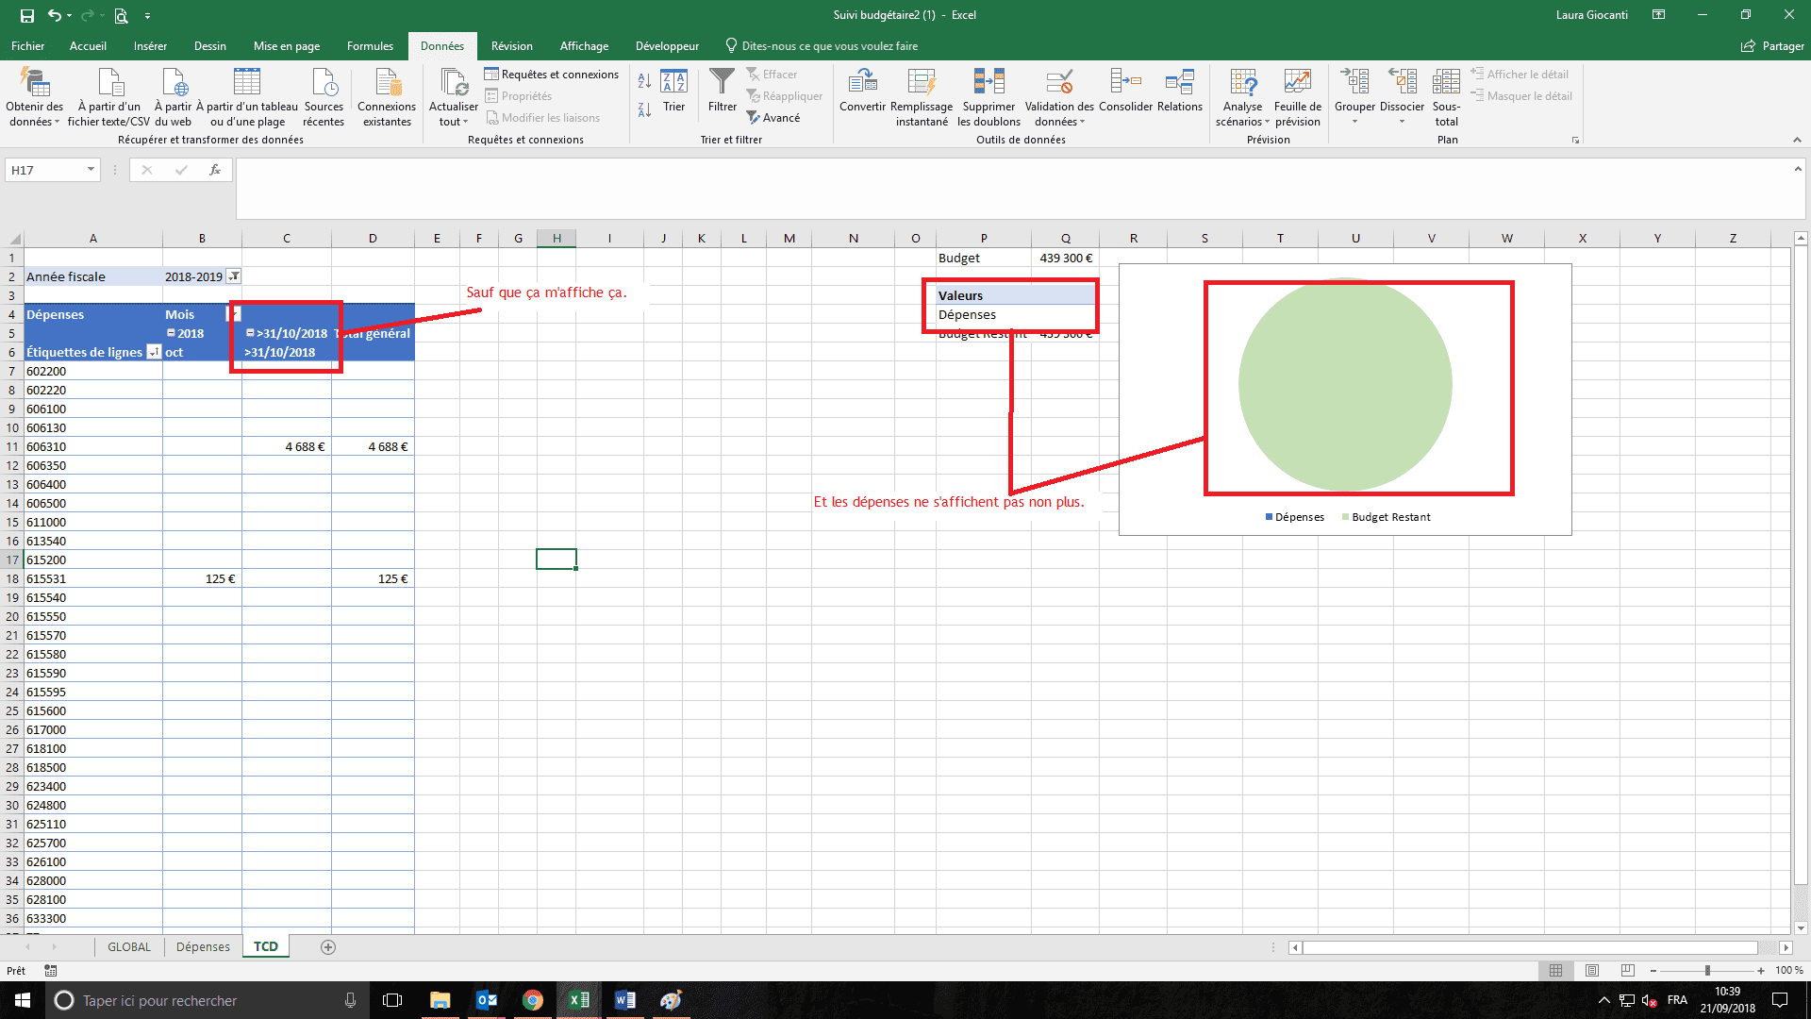Switch to Page Layout view in status bar
Screen dimensions: 1811x1019
(x=1592, y=970)
